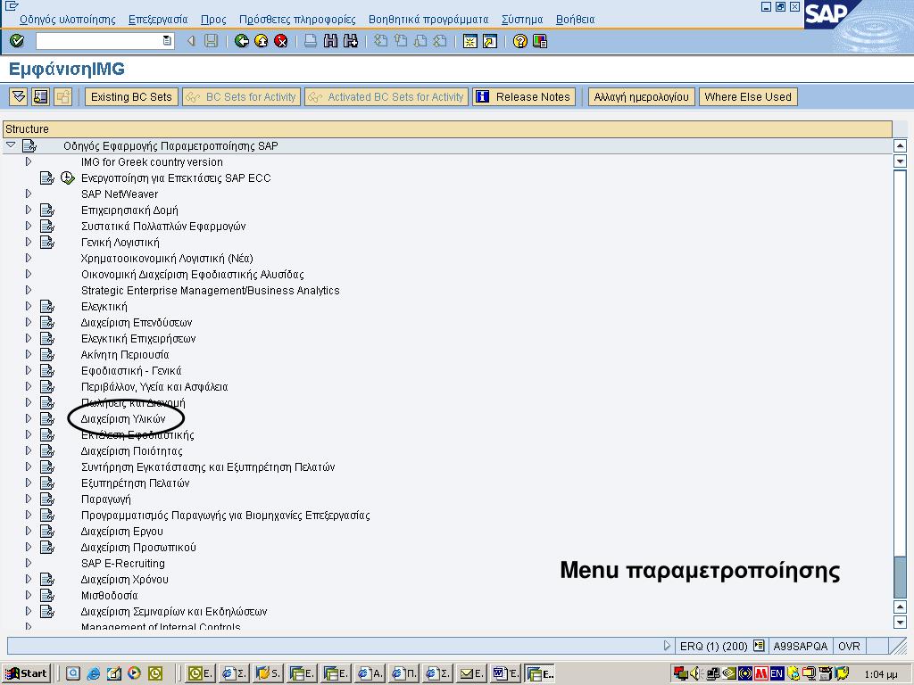Click the Print icon in toolbar

(311, 41)
